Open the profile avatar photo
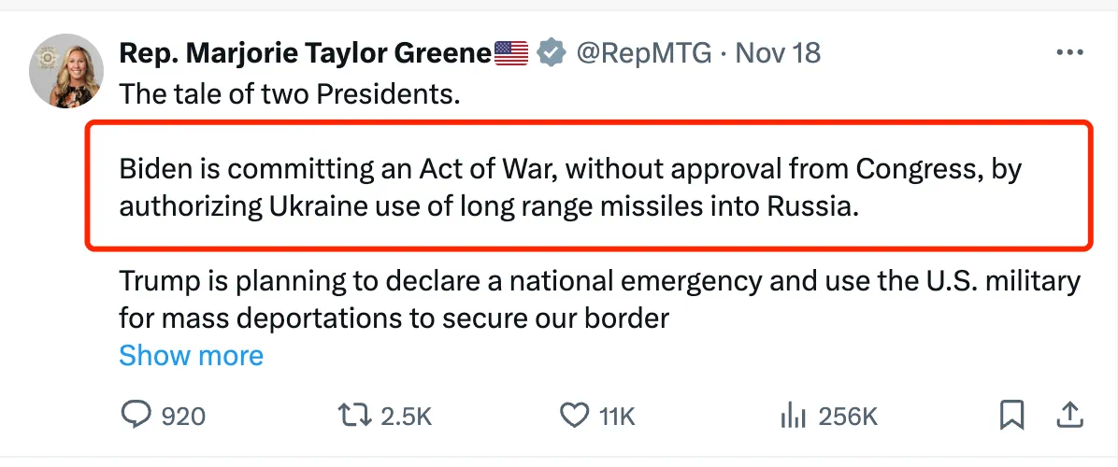Screen dimensions: 1118x467 [66, 72]
